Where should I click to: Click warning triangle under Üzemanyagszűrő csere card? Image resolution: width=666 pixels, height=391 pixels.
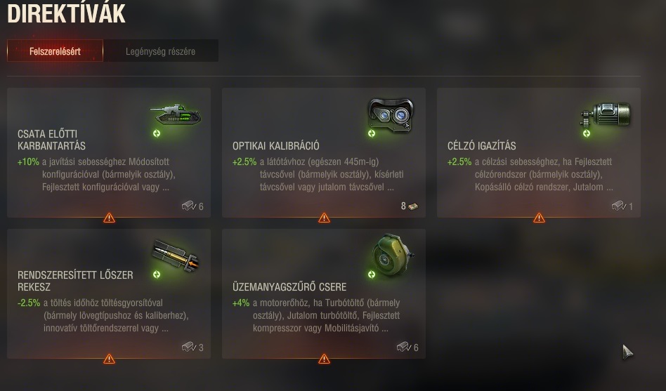click(324, 359)
